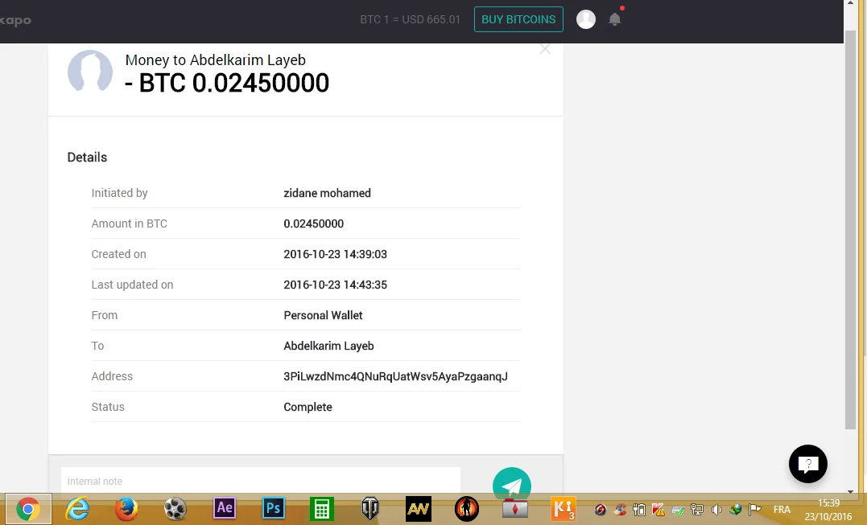This screenshot has height=525, width=867.
Task: Launch Internet Explorer from the taskbar
Action: click(77, 509)
